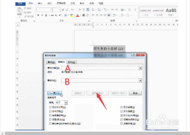Check the 区分前缀 (match prefix) checkbox
This screenshot has width=190, height=135.
pos(122,107)
